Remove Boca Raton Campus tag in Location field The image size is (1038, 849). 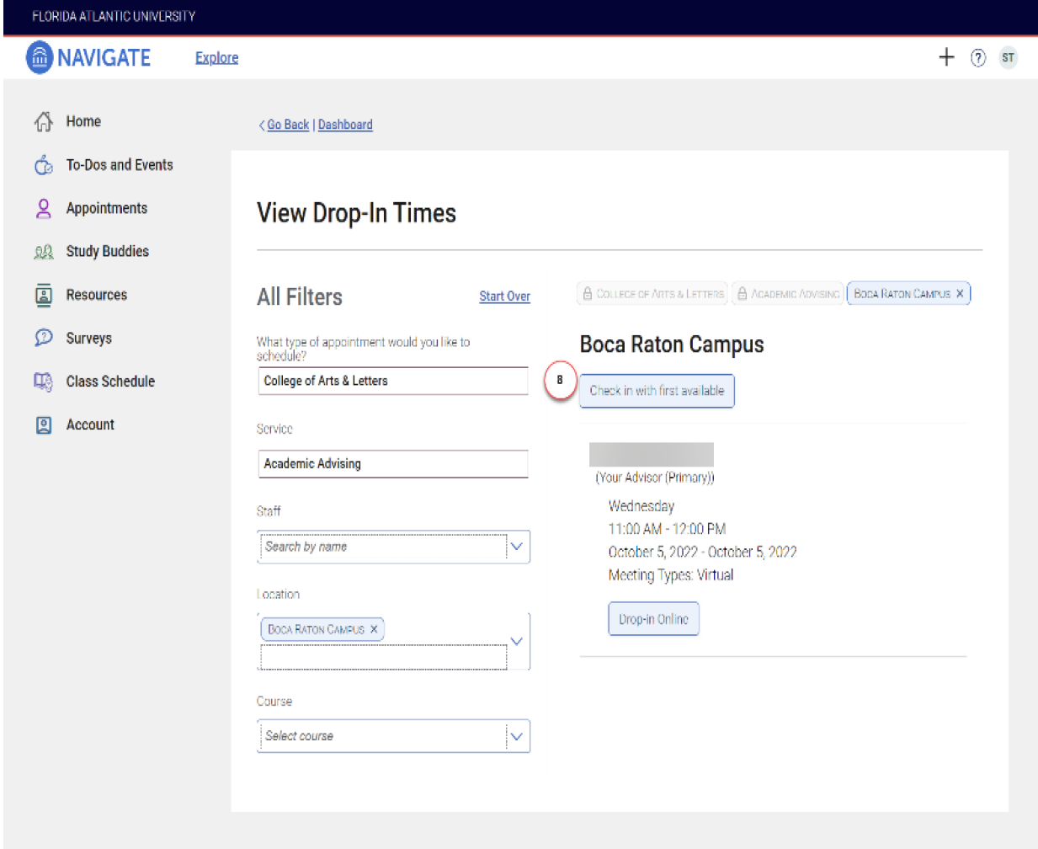tap(374, 629)
